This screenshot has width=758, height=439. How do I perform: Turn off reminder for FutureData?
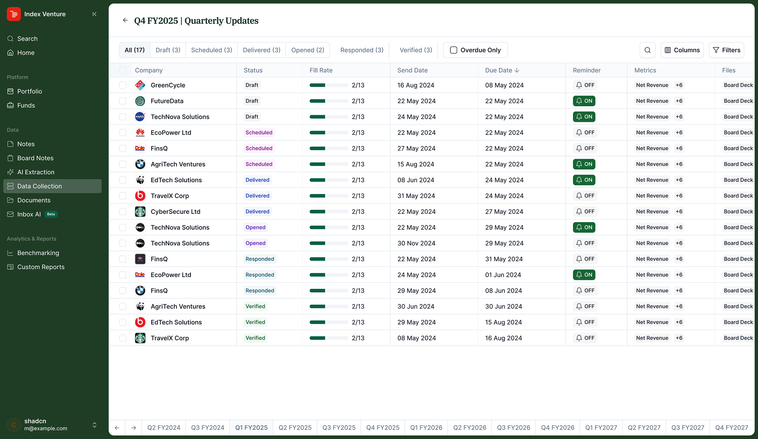point(584,101)
